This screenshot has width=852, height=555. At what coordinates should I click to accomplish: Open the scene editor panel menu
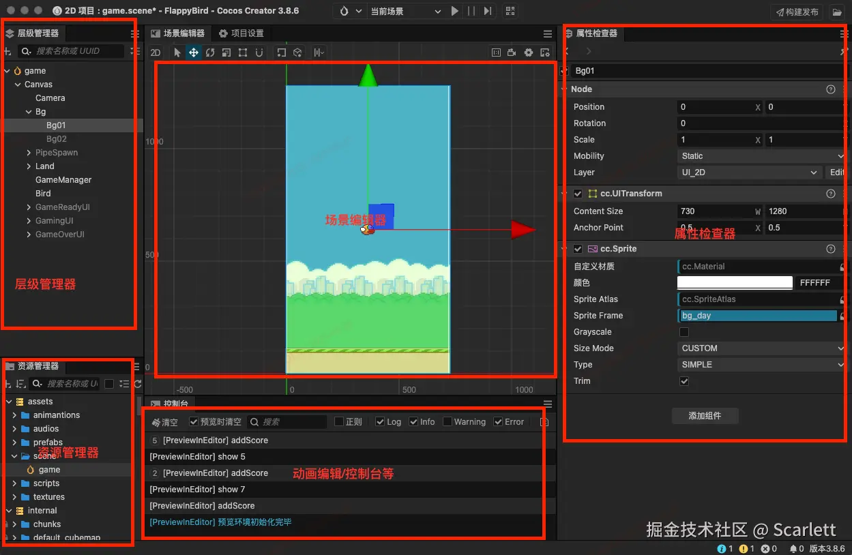tap(548, 33)
